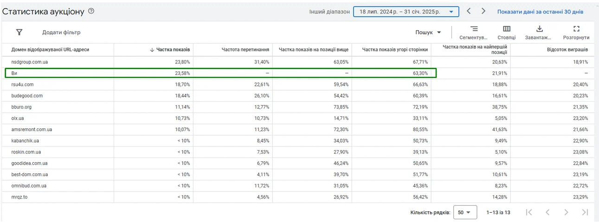
Task: Click the 18,91% win percentage value
Action: [580, 62]
